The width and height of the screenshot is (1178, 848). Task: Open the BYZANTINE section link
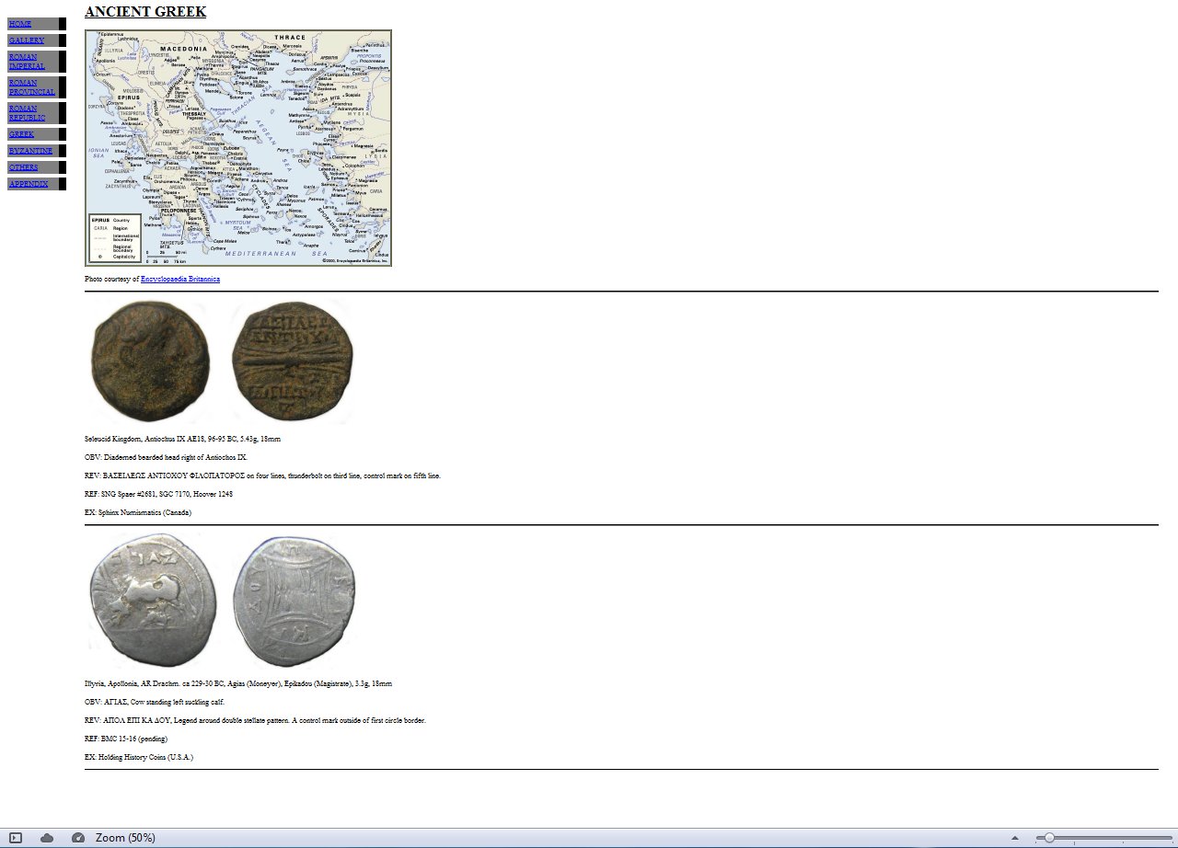[x=31, y=151]
